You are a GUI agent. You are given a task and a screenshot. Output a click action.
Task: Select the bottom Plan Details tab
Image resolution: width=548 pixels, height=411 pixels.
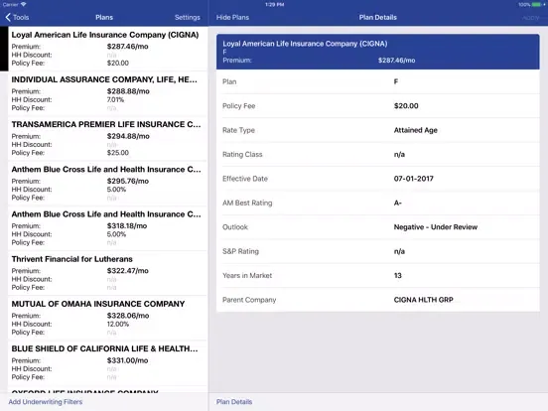pyautogui.click(x=234, y=402)
